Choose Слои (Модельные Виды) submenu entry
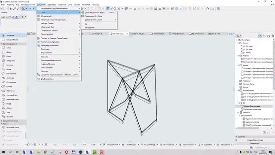Screen dimensions: 275x155 pos(99,12)
